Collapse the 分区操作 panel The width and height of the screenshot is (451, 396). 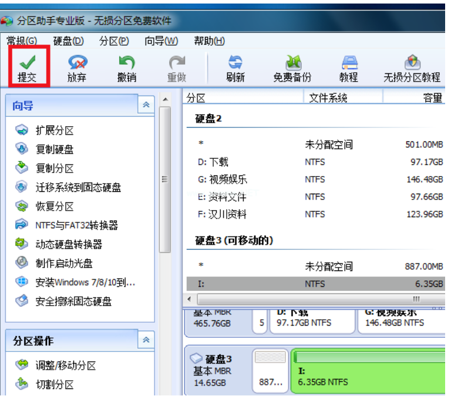[146, 340]
